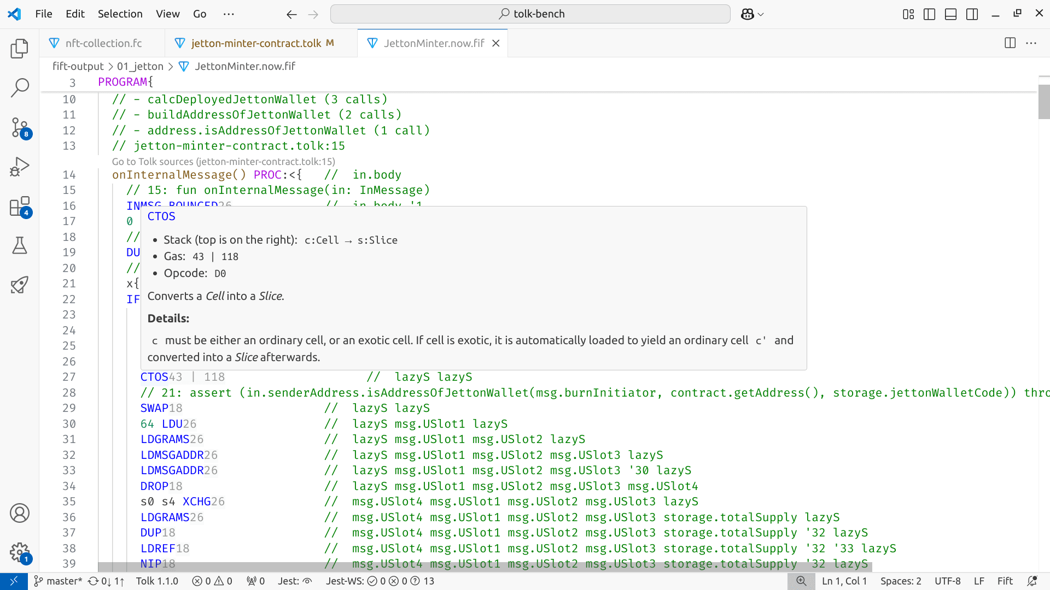The height and width of the screenshot is (590, 1050).
Task: Expand the Copilot dropdown arrow
Action: [761, 14]
